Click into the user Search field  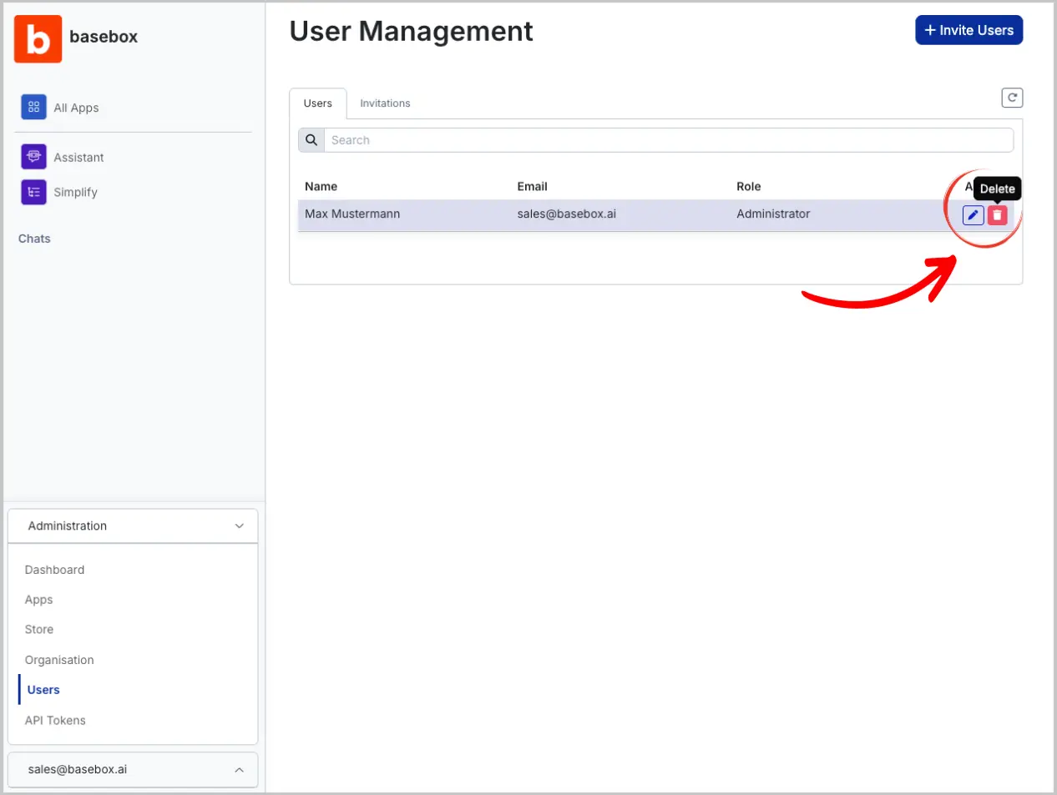click(x=668, y=140)
